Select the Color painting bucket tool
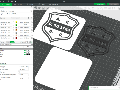The height and width of the screenshot is (90, 120). point(102,8)
